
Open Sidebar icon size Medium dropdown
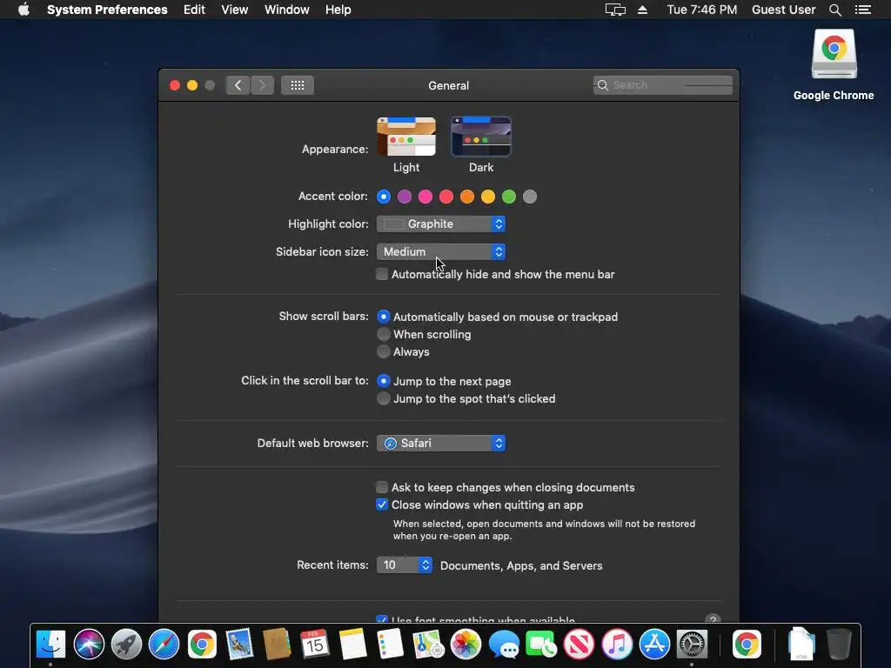pos(441,251)
